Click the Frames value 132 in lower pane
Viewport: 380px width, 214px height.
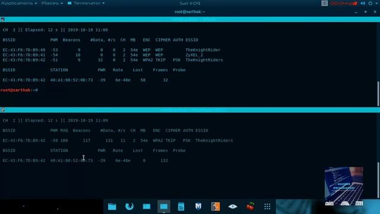pyautogui.click(x=164, y=160)
